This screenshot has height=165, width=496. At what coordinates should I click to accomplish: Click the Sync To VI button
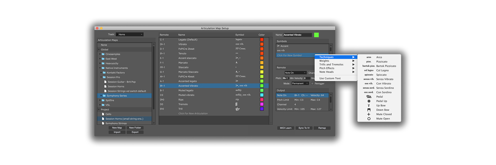(304, 128)
